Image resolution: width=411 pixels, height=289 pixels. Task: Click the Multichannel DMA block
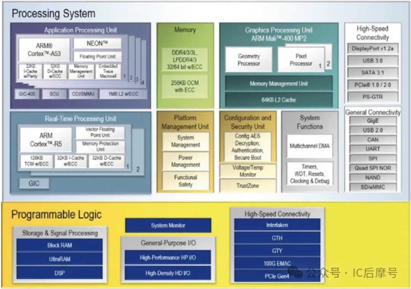coord(309,146)
